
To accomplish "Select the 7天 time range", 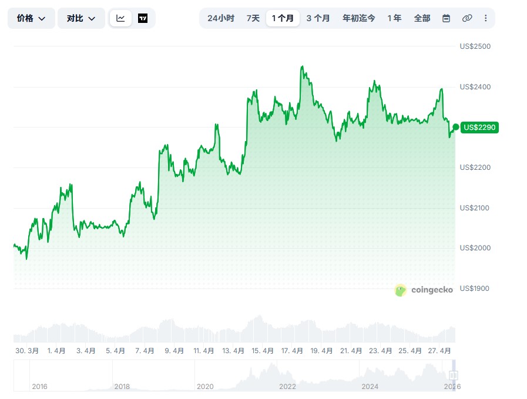I will coord(253,18).
